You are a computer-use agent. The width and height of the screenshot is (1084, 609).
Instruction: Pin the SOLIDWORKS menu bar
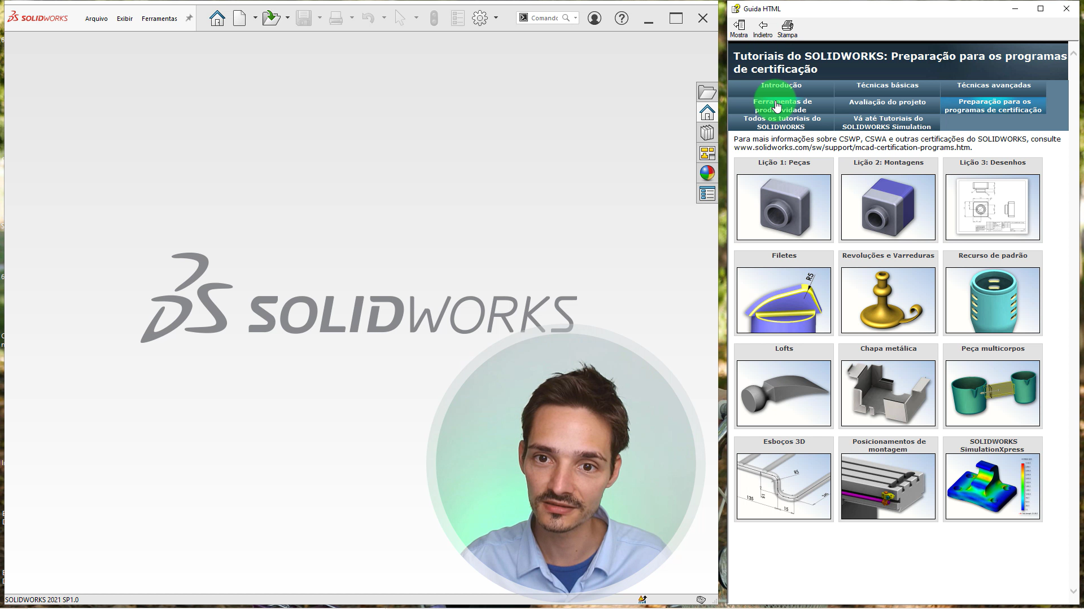click(189, 19)
